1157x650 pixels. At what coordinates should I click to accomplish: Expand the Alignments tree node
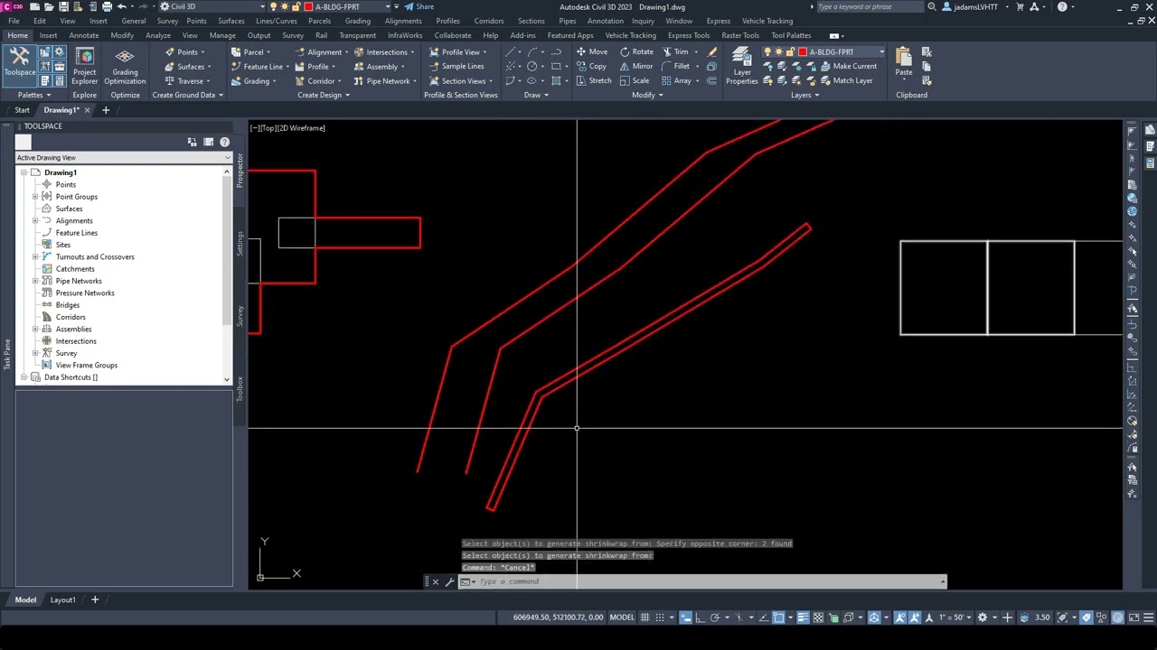click(x=35, y=220)
